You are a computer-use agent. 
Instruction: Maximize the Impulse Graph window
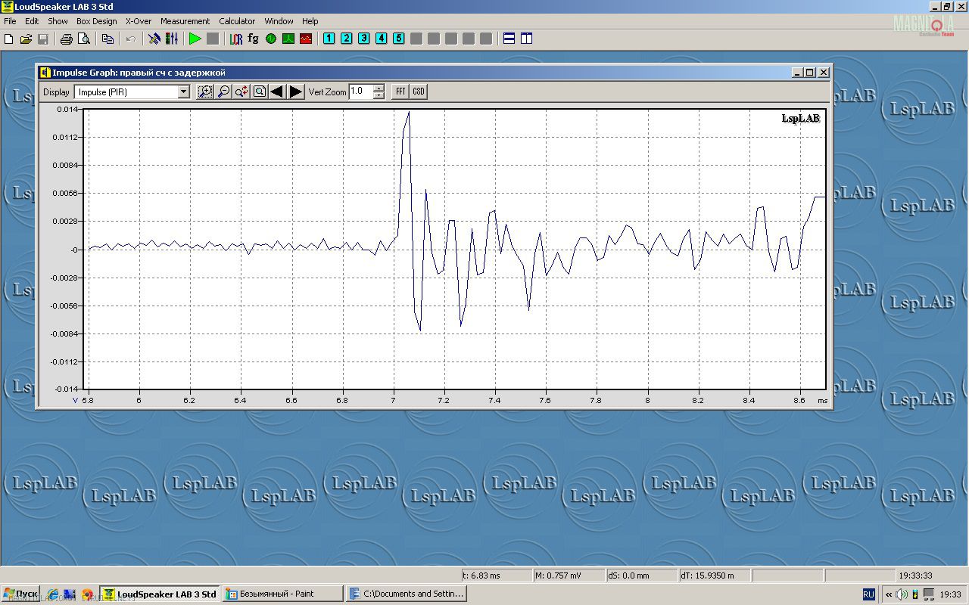click(x=810, y=73)
